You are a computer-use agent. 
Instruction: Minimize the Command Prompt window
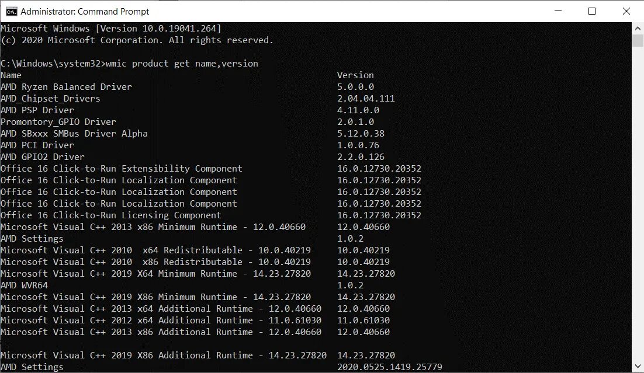558,11
